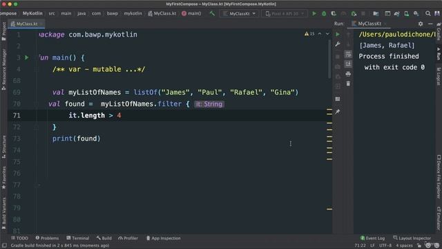
Task: Click the Run with Coverage icon
Action: [334, 13]
